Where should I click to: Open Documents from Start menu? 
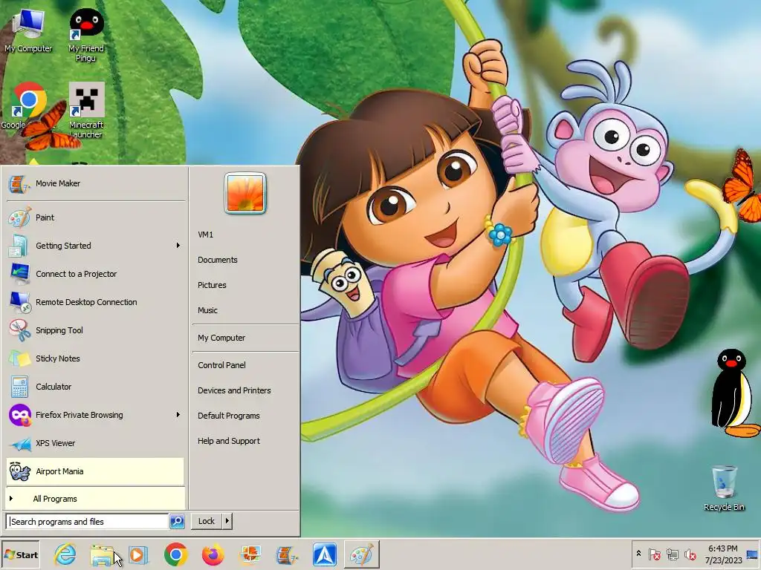click(x=218, y=260)
